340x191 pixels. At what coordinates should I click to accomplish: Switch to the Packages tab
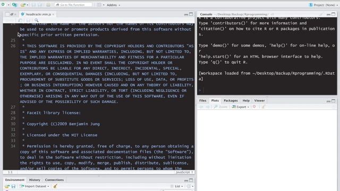pyautogui.click(x=231, y=100)
